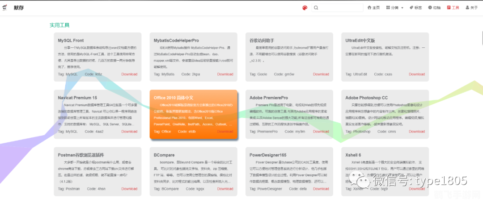Click Tag: MyBatis label

pyautogui.click(x=164, y=74)
